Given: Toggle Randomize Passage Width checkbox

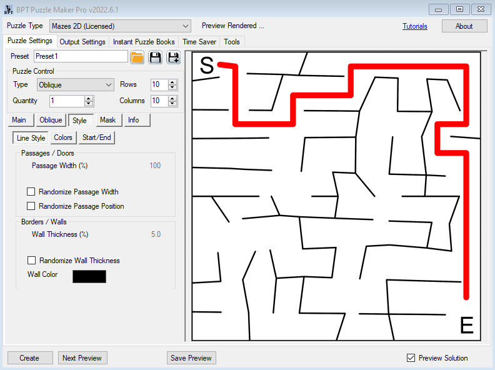Looking at the screenshot, I should (x=31, y=192).
